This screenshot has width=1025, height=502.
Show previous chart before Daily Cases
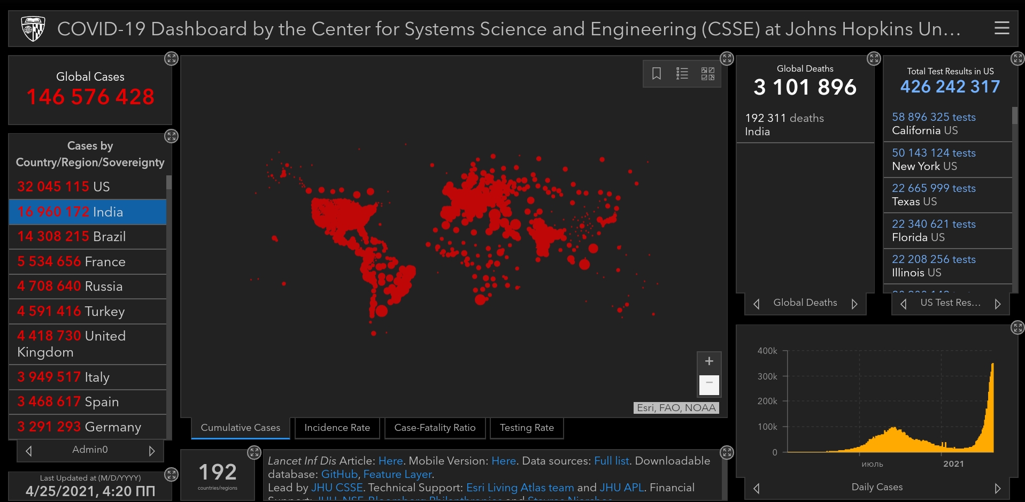coord(757,488)
